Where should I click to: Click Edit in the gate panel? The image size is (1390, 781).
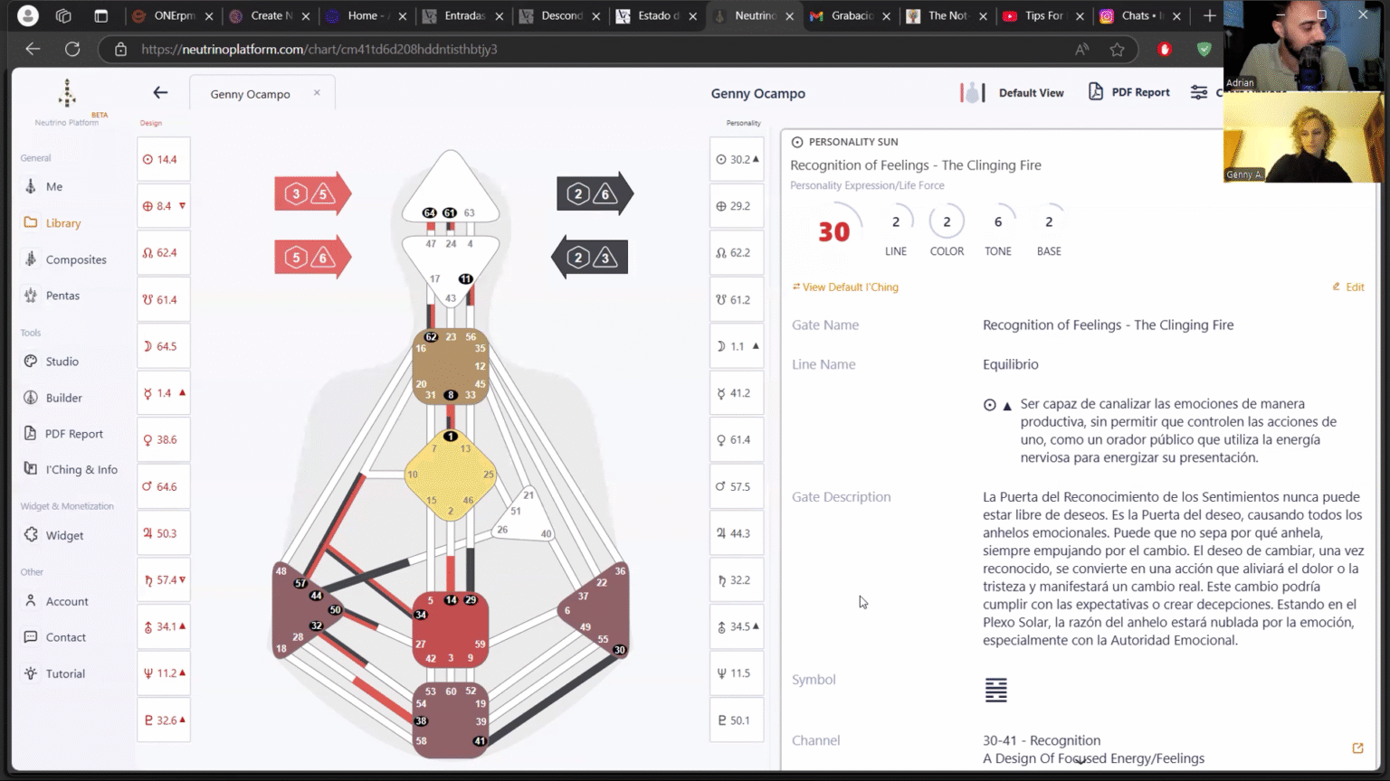pos(1348,287)
